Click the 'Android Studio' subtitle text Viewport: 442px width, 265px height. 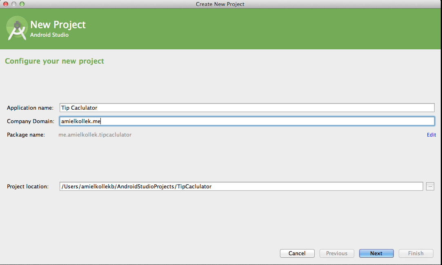(x=49, y=35)
